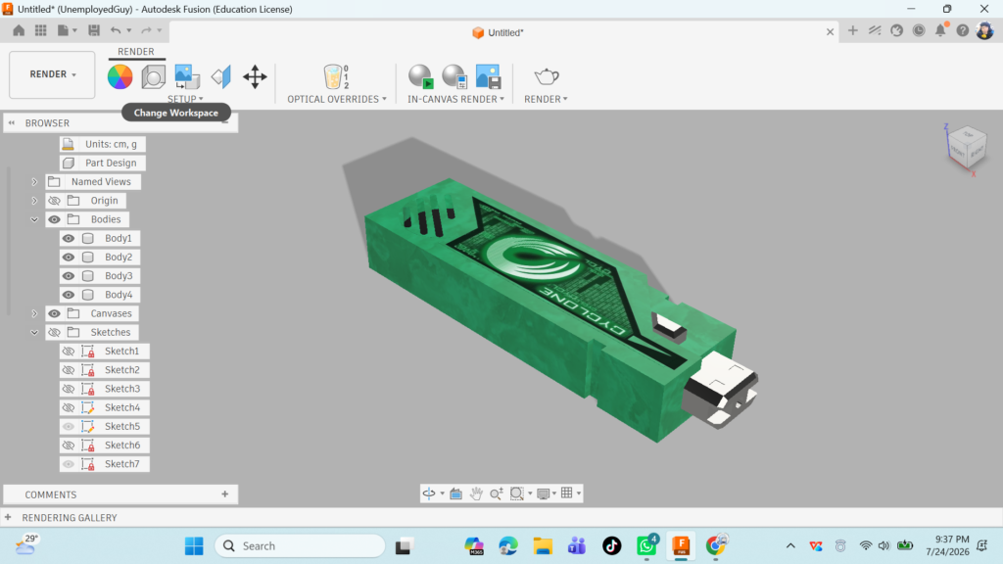
Task: Open the Decal tool
Action: (x=187, y=76)
